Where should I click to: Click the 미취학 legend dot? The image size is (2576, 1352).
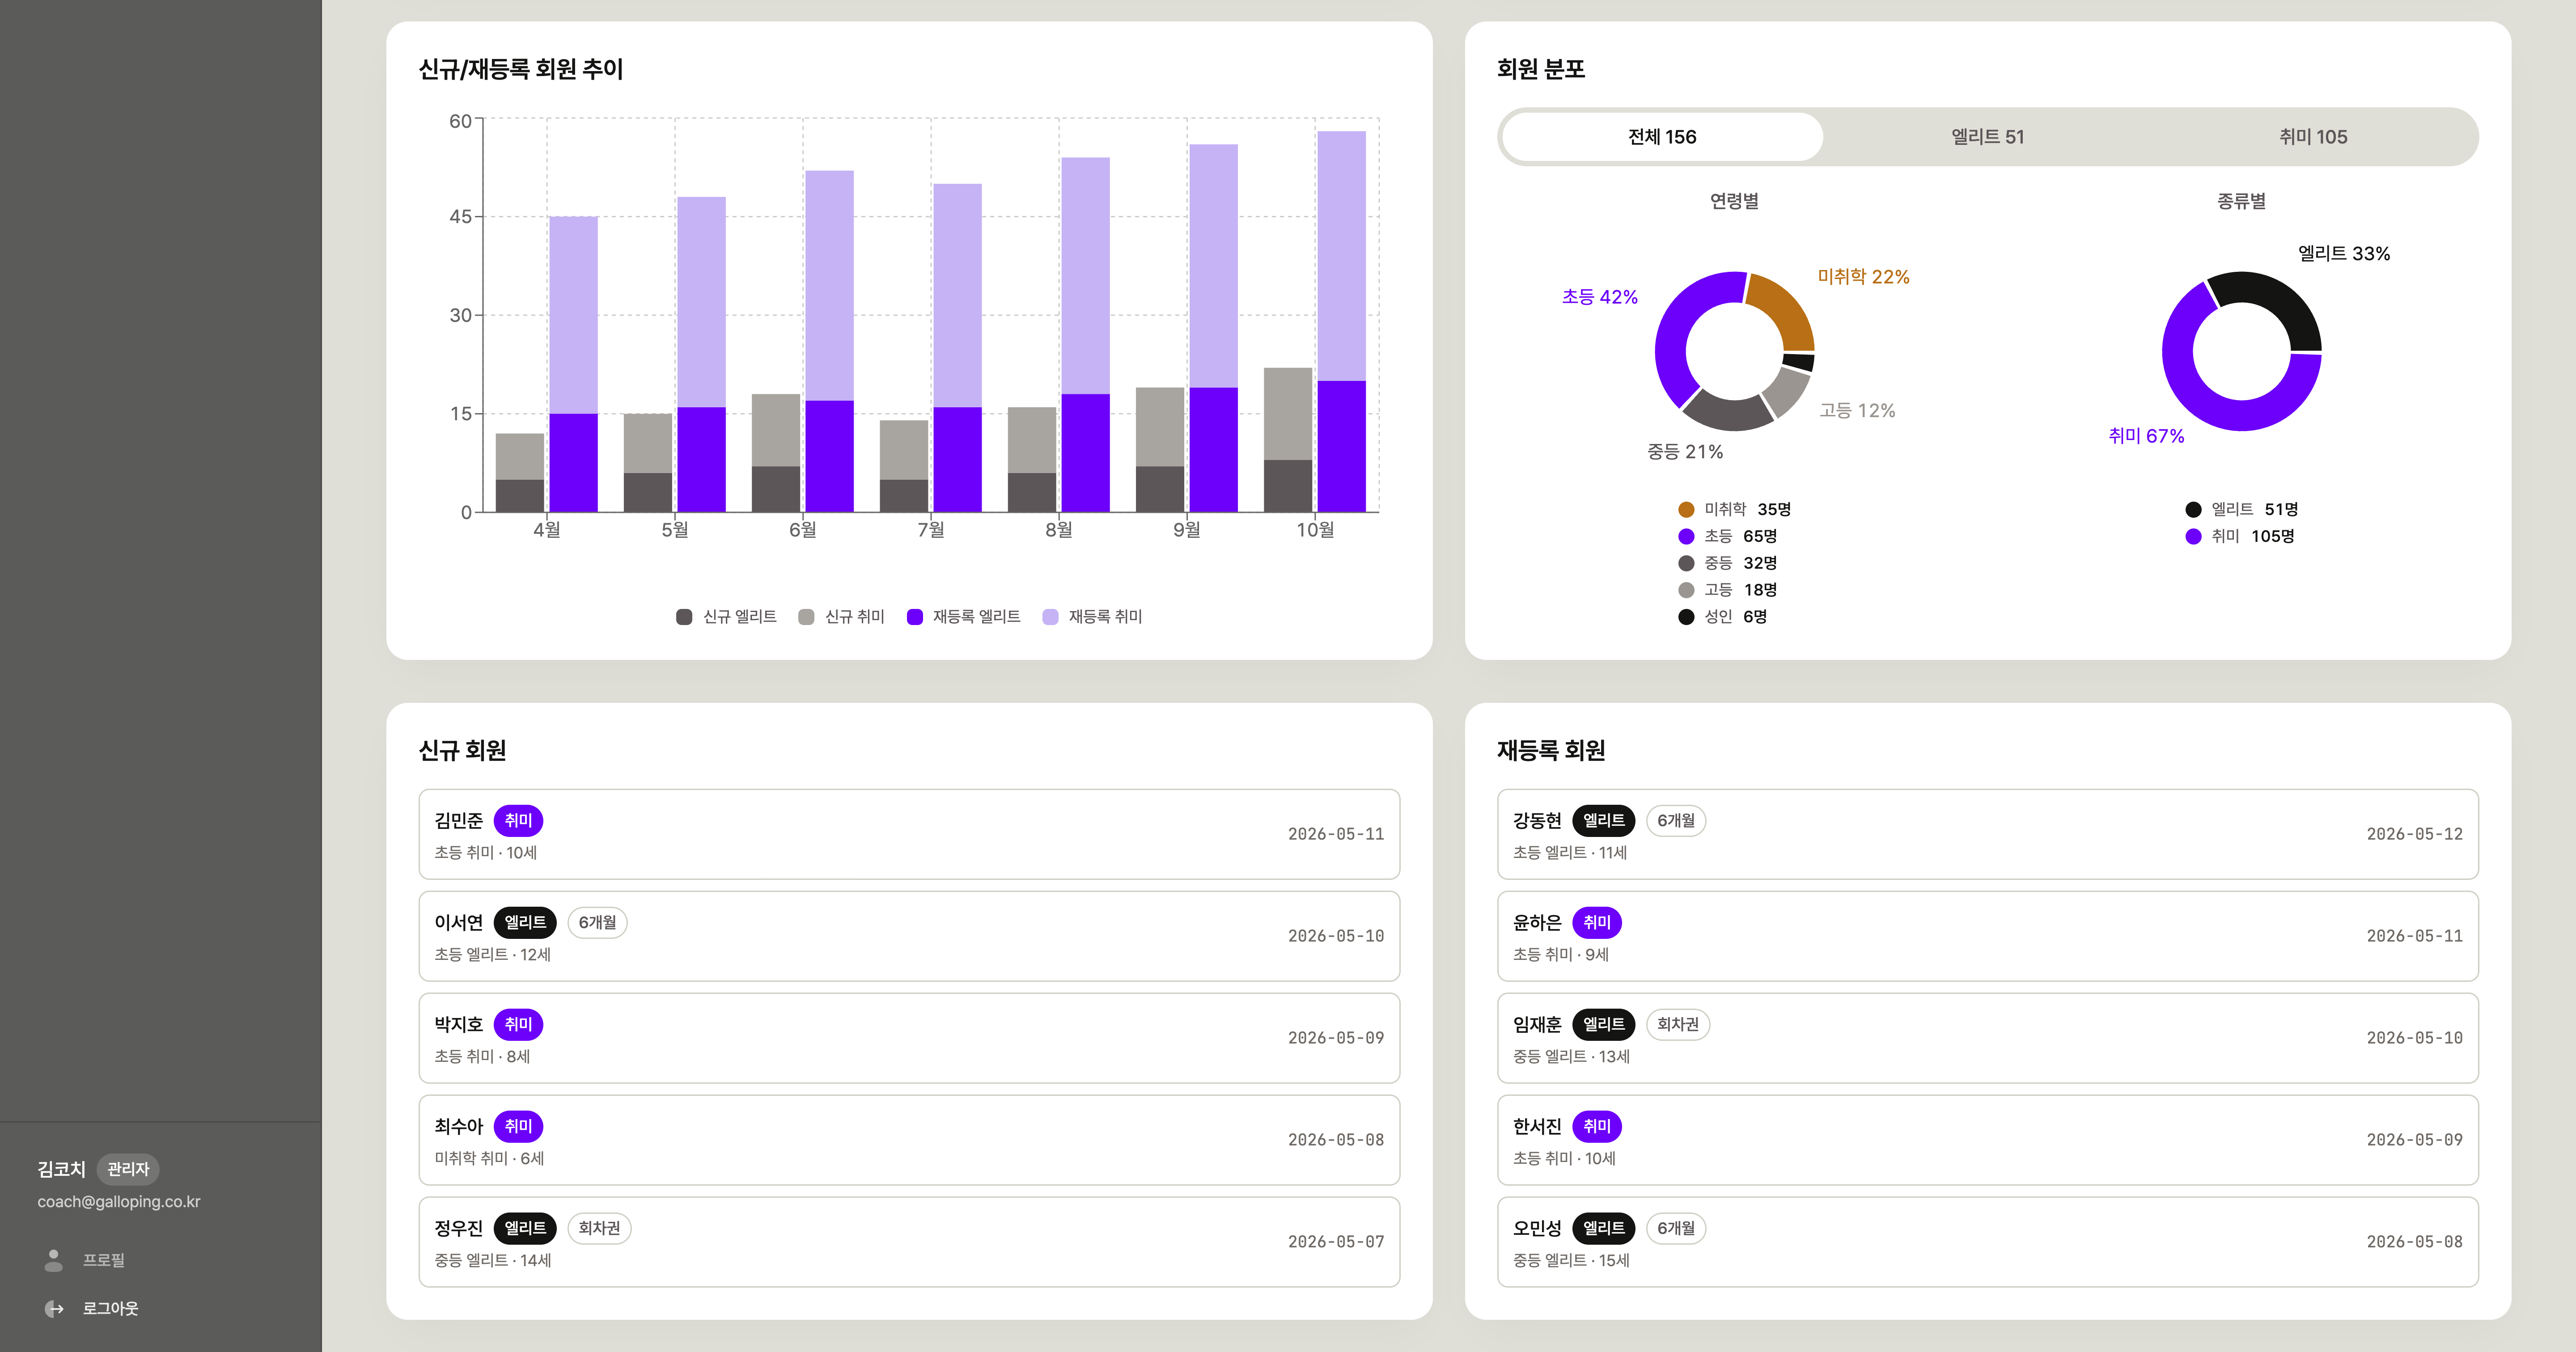click(1686, 510)
